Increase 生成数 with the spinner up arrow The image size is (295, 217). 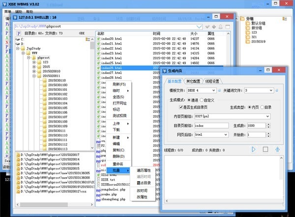pos(268,124)
